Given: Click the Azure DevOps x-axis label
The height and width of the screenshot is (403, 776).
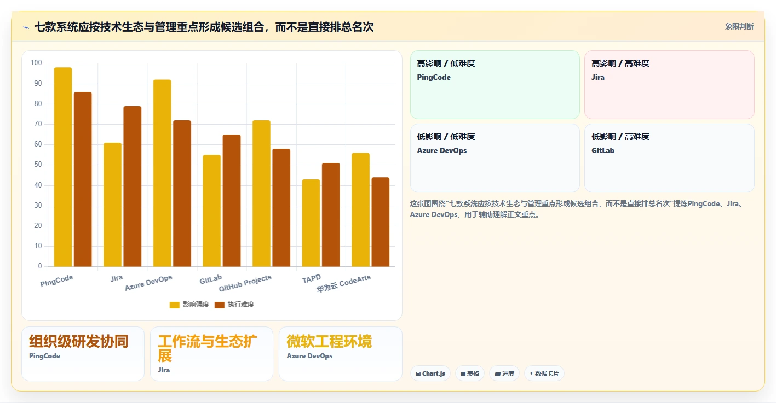Looking at the screenshot, I should click(x=148, y=283).
